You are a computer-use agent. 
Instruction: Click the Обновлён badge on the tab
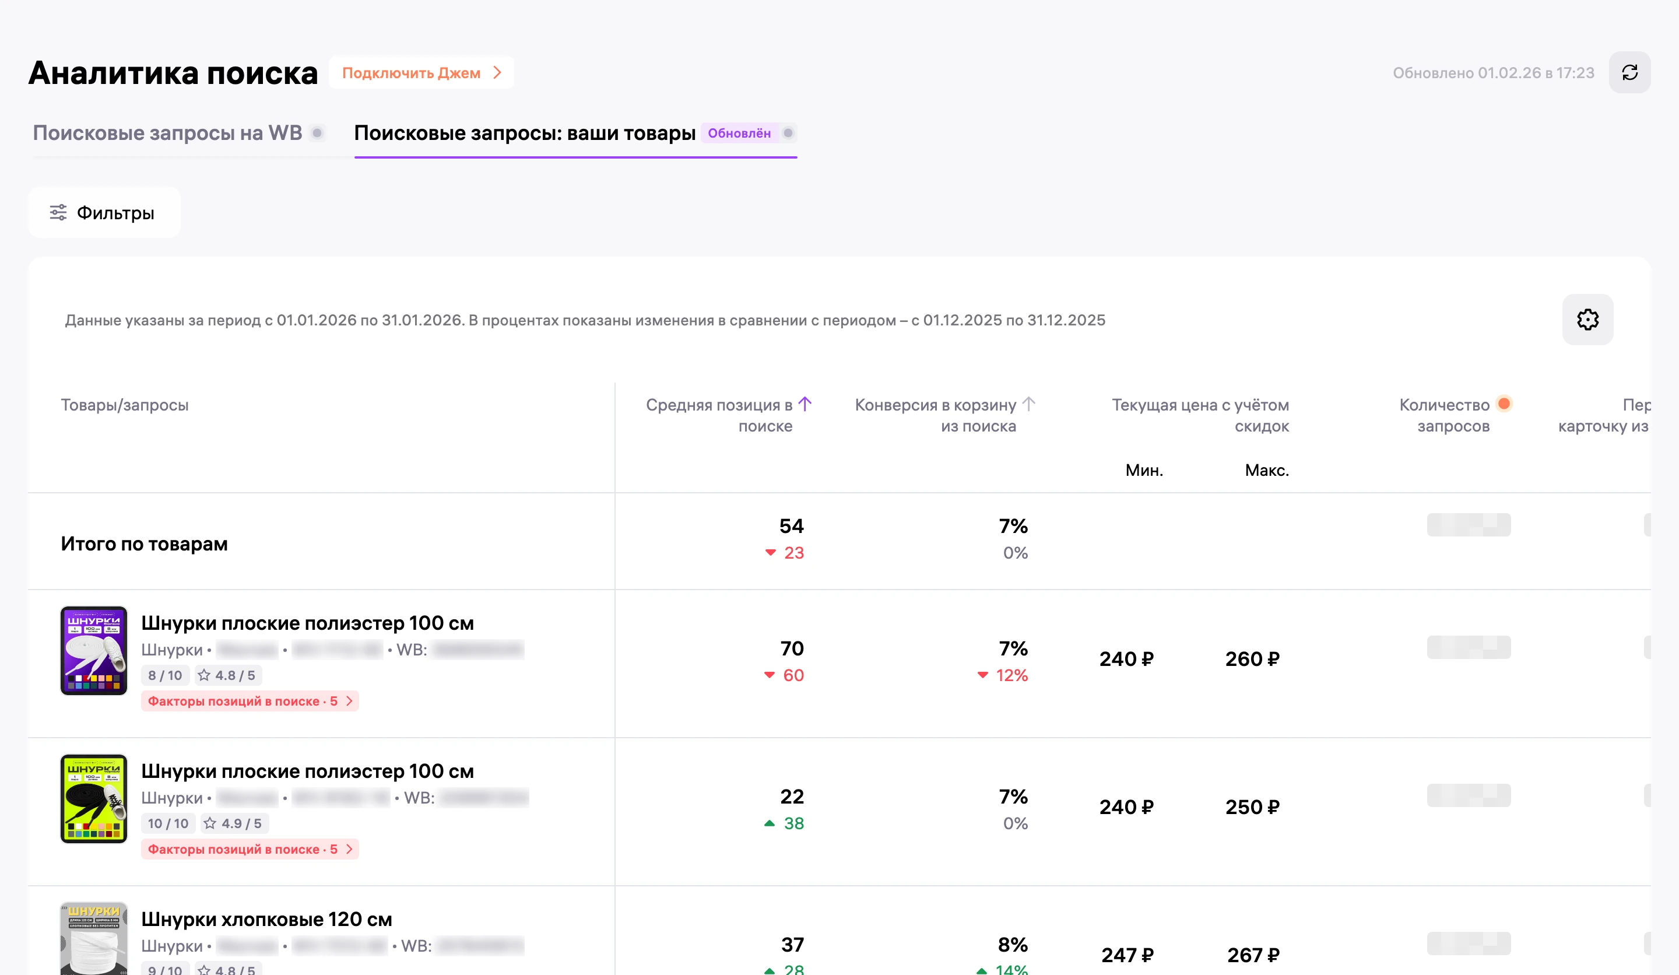point(739,132)
